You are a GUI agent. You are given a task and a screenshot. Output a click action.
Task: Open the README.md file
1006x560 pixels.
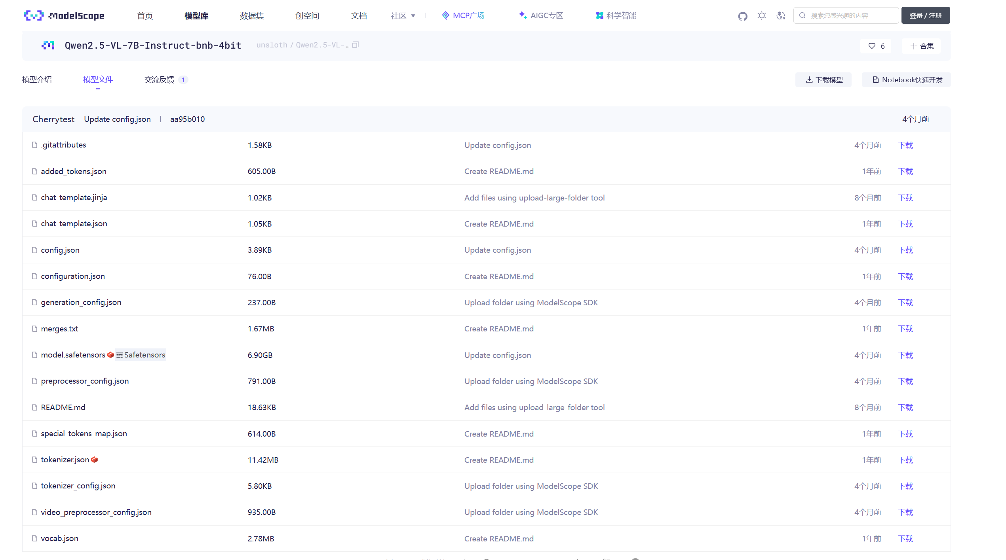[x=63, y=407]
